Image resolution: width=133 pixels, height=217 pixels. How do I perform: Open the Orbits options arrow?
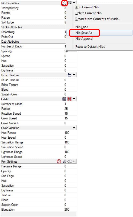coord(74,99)
